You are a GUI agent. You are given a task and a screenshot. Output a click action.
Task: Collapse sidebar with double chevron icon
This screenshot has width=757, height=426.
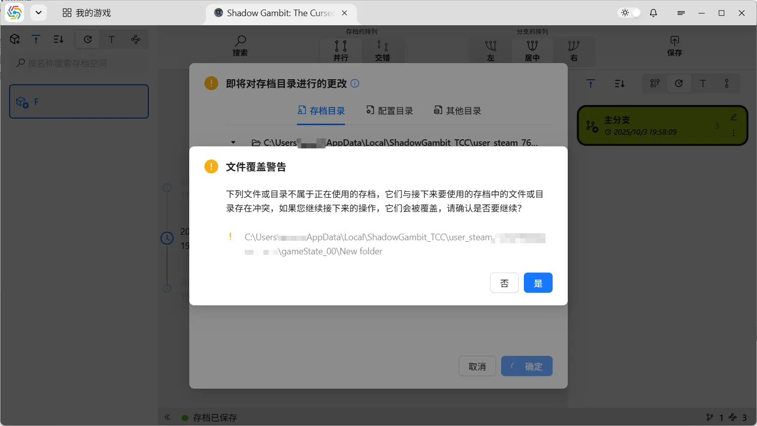click(168, 417)
